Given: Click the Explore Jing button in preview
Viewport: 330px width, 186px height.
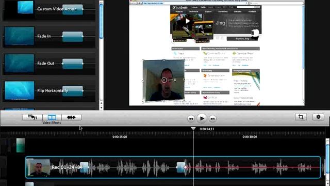Looking at the screenshot, I should (x=242, y=39).
